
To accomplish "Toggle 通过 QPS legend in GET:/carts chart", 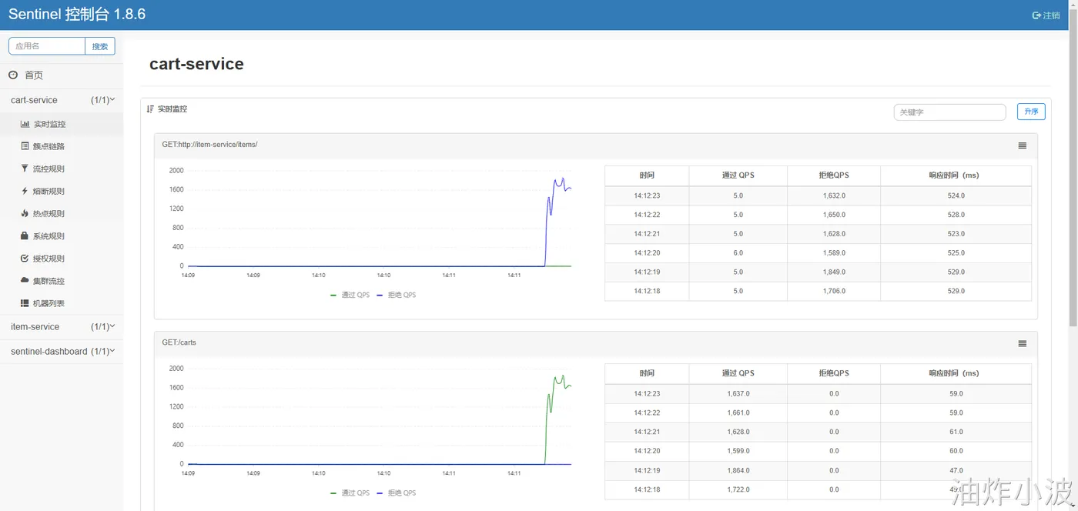I will point(350,493).
